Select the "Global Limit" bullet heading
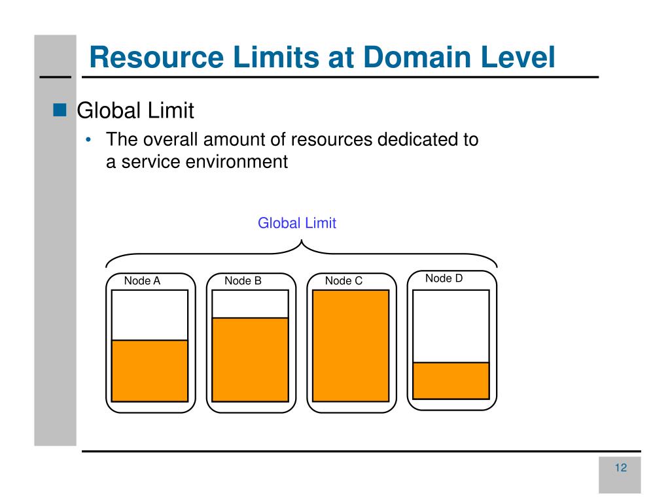Viewport: 670px width, 502px height. pos(135,110)
